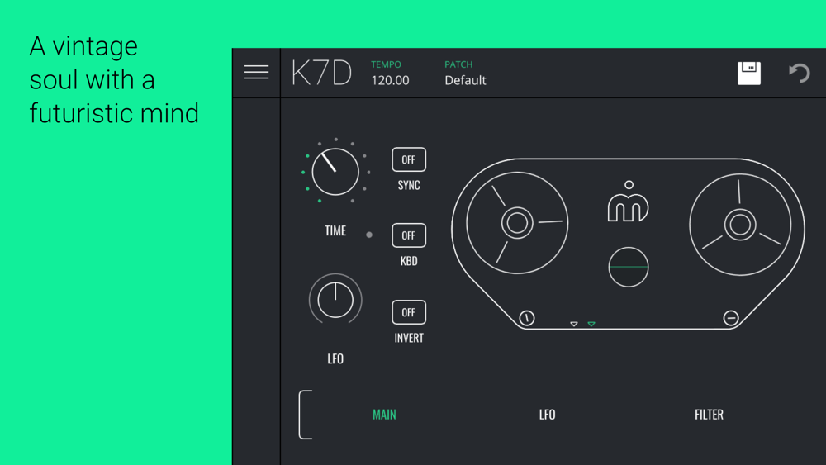Image resolution: width=826 pixels, height=465 pixels.
Task: Switch to the FILTER tab
Action: click(x=709, y=415)
